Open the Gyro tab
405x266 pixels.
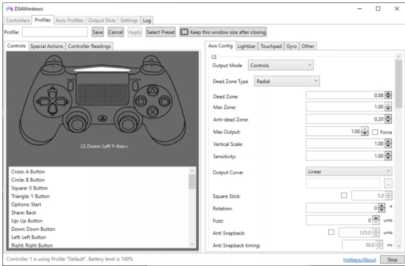click(x=292, y=46)
